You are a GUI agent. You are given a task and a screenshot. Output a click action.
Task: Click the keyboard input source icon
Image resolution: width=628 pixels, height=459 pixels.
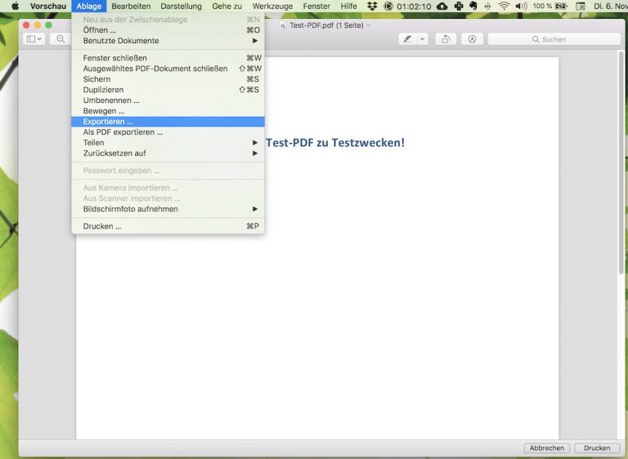point(580,6)
